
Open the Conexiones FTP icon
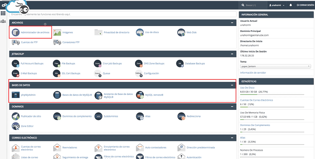coord(57,43)
